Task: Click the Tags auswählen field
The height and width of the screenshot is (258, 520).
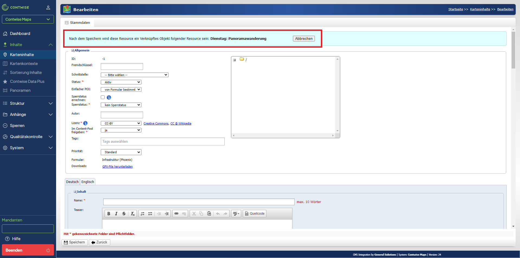Action: click(x=163, y=142)
